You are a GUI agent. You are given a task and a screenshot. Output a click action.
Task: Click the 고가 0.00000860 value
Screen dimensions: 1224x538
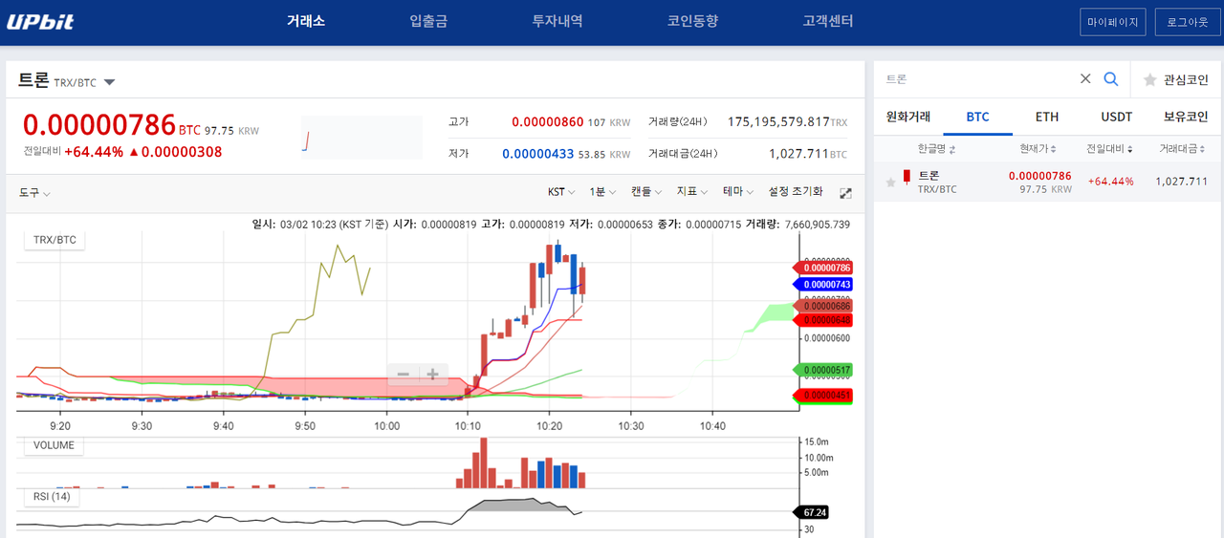547,122
